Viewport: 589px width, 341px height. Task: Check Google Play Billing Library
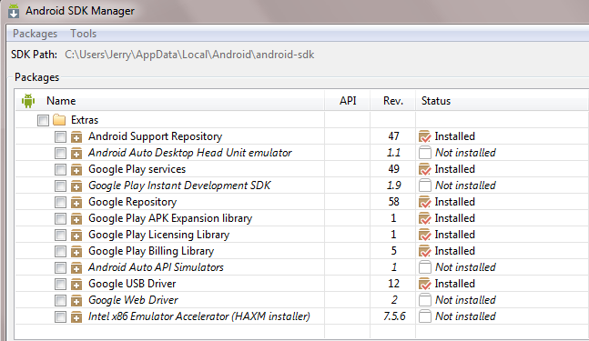[x=60, y=251]
